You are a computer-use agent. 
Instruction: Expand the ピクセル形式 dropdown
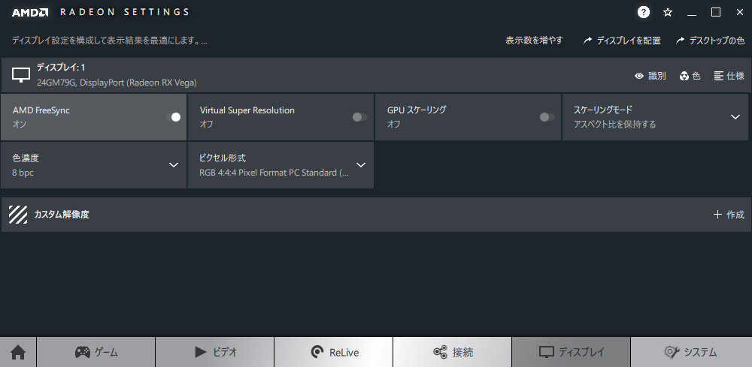click(360, 165)
